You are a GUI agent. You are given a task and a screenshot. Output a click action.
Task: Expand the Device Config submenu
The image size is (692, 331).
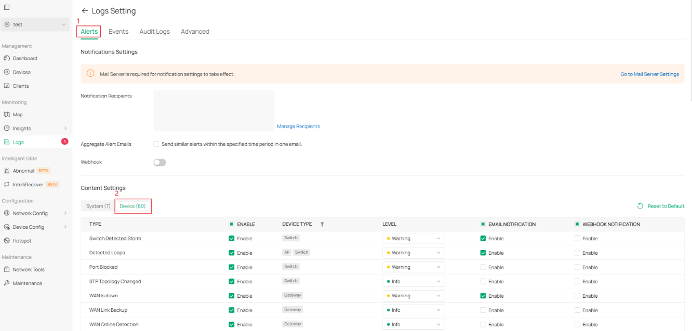65,227
